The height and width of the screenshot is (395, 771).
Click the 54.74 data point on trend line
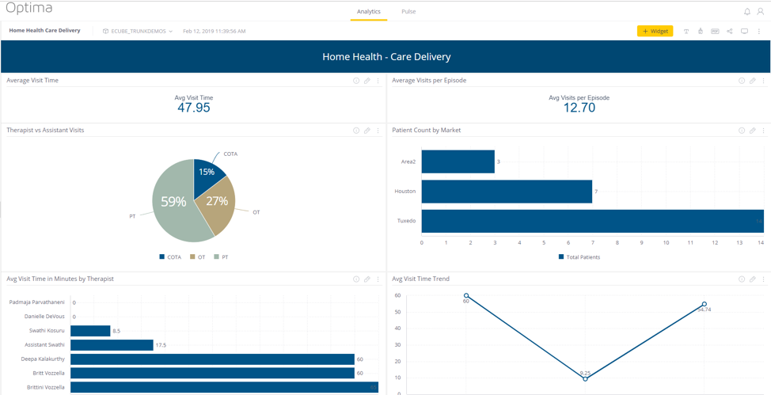705,304
